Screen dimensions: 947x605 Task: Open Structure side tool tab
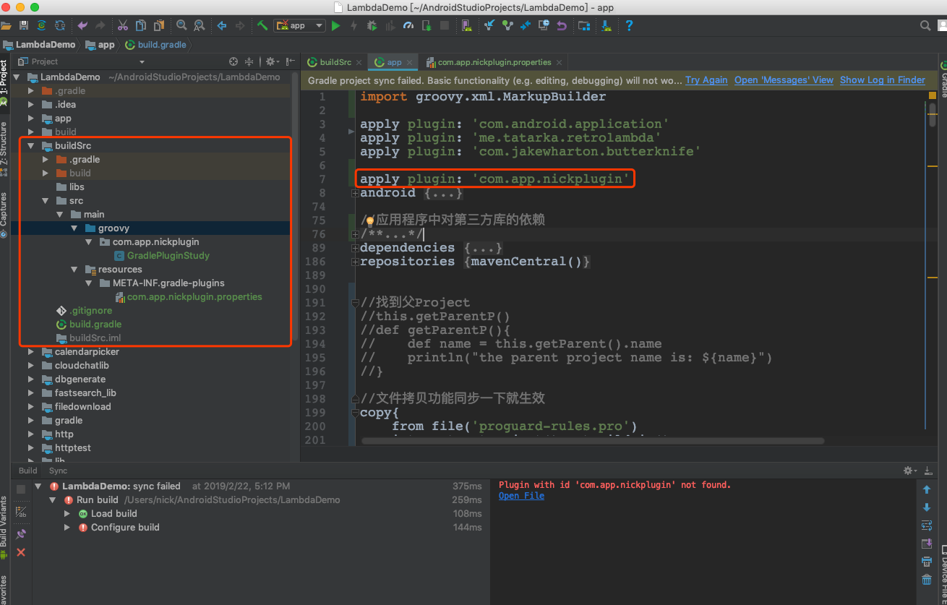click(x=4, y=150)
